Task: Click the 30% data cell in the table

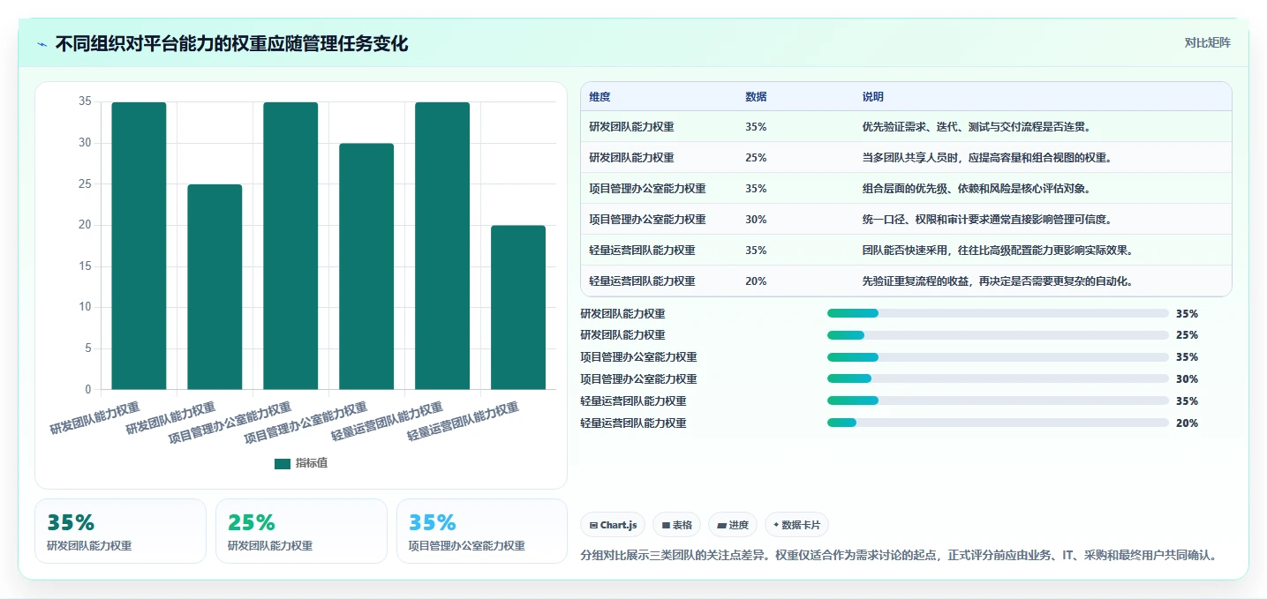Action: [x=756, y=220]
